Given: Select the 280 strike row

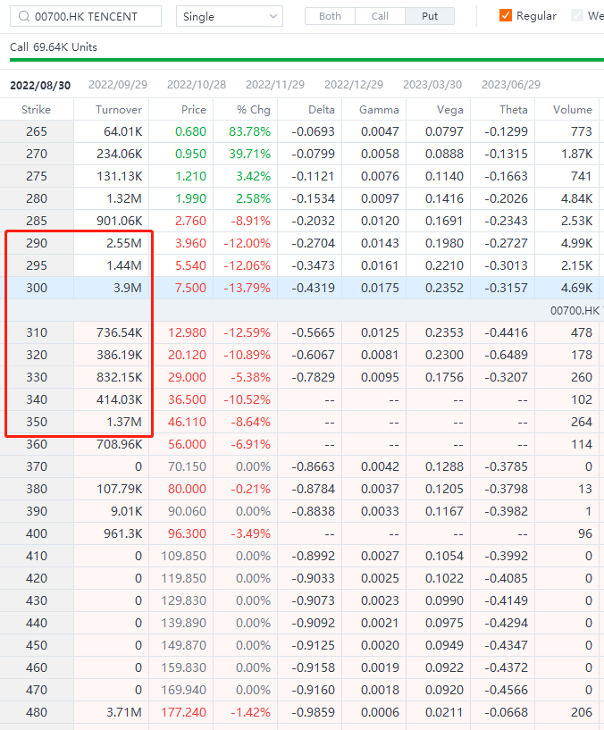Looking at the screenshot, I should [x=302, y=198].
